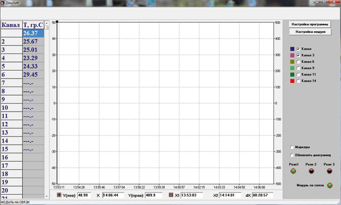Select temperature cell 29.45 of channel 6
Image resolution: width=341 pixels, height=205 pixels.
tap(34, 75)
